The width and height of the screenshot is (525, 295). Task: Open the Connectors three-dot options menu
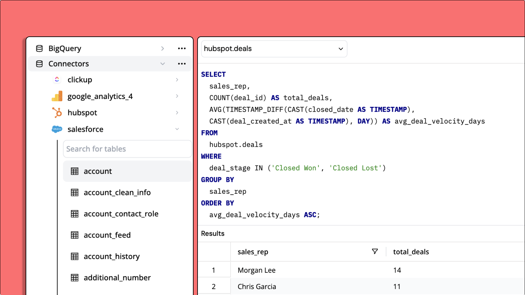(182, 64)
